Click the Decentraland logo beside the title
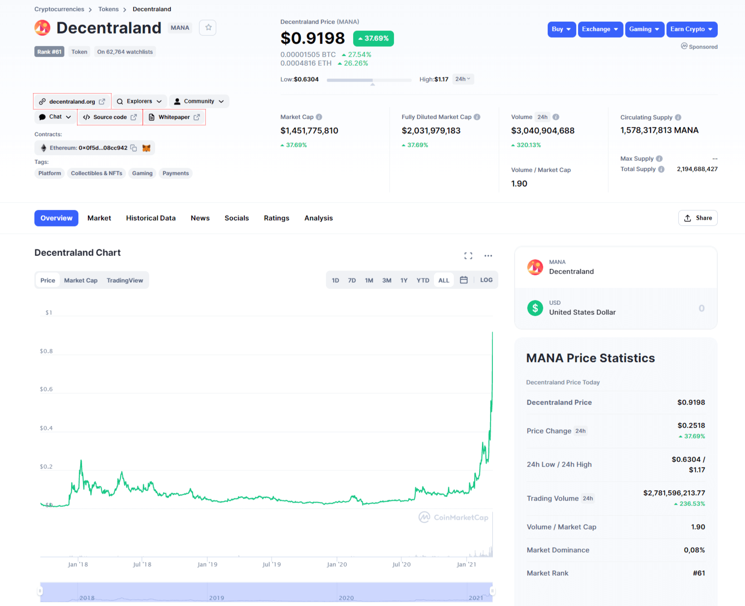This screenshot has width=745, height=606. (x=43, y=28)
